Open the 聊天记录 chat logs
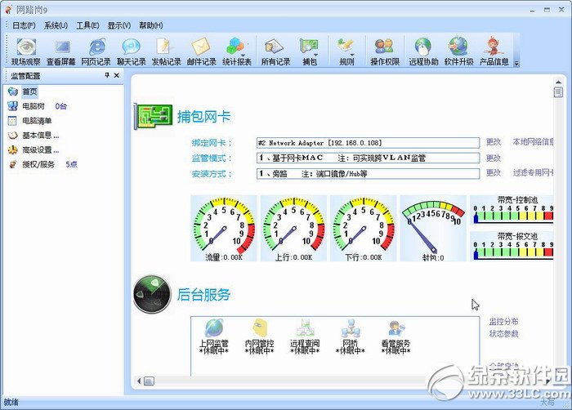572x410 pixels. point(132,51)
